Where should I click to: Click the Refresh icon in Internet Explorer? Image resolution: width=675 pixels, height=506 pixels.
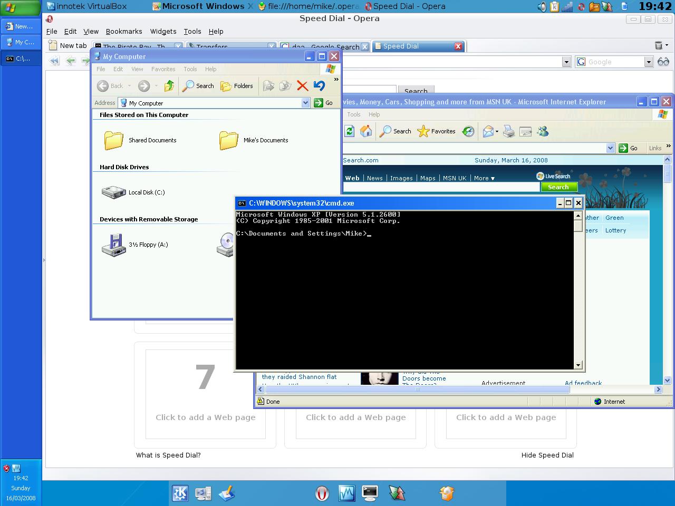coord(349,131)
